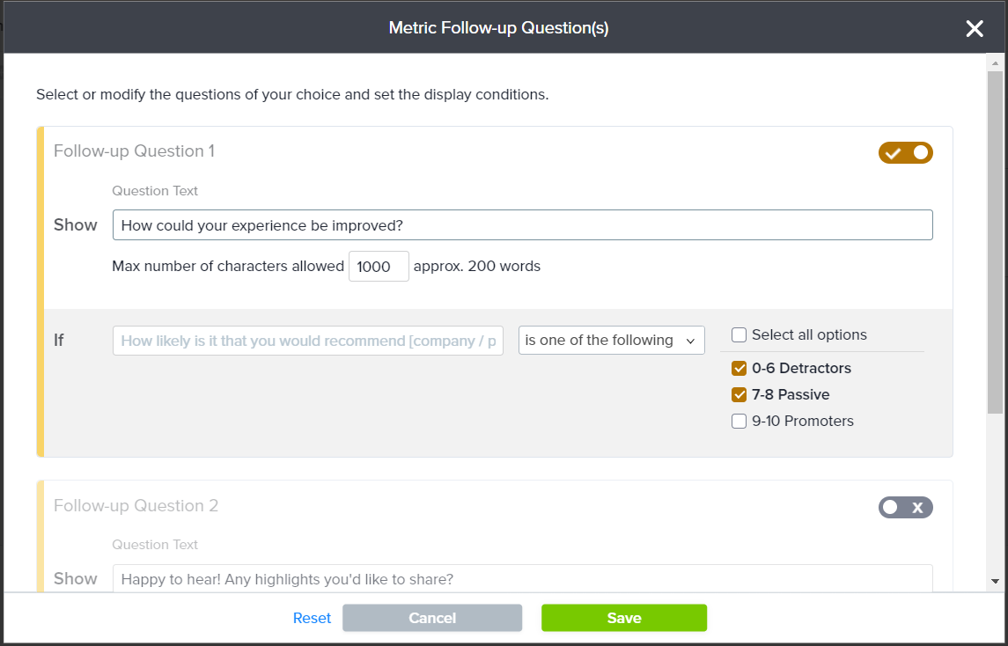Close the Metric Follow-up Question(s) dialog
The height and width of the screenshot is (646, 1008).
(974, 29)
